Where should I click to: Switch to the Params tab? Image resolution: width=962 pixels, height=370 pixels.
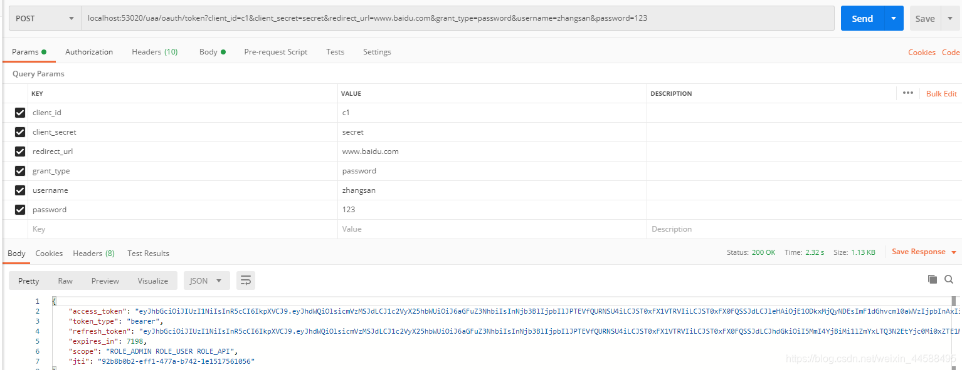tap(29, 52)
